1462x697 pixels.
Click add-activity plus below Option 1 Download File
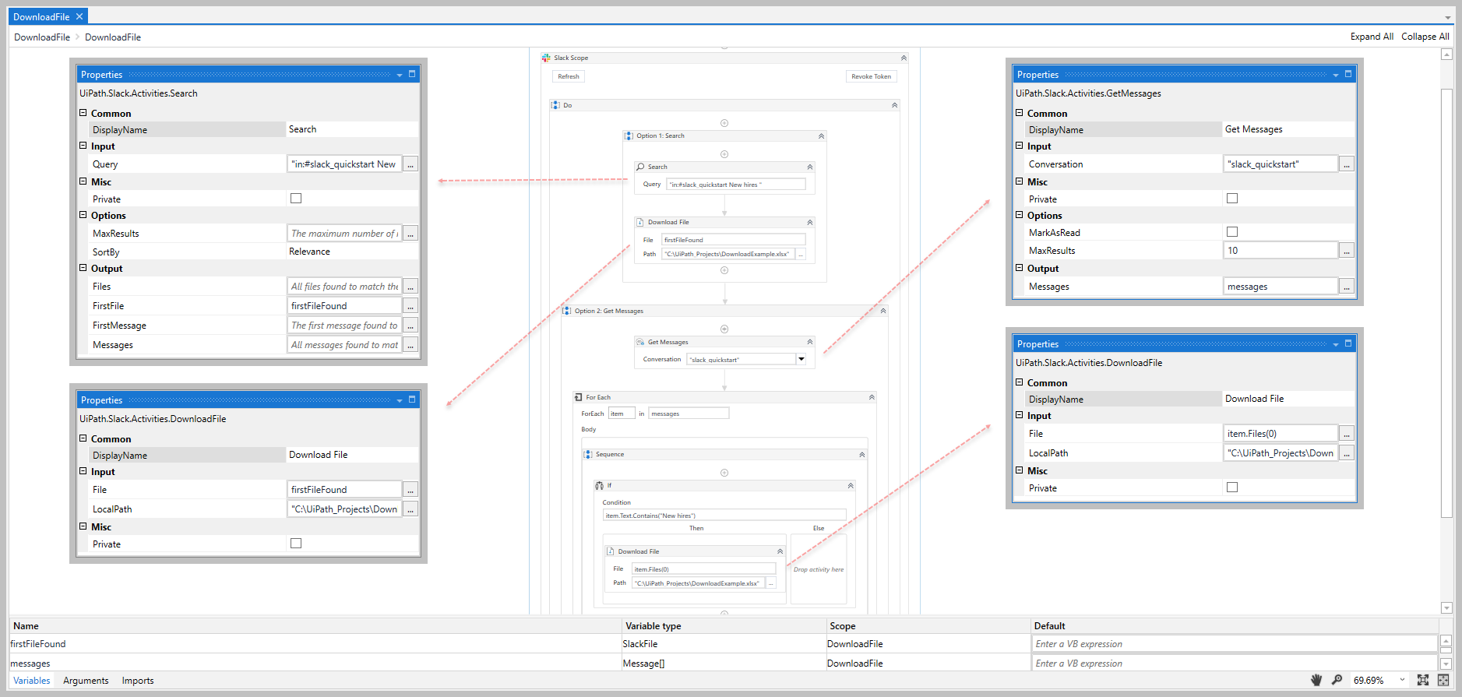pos(724,270)
